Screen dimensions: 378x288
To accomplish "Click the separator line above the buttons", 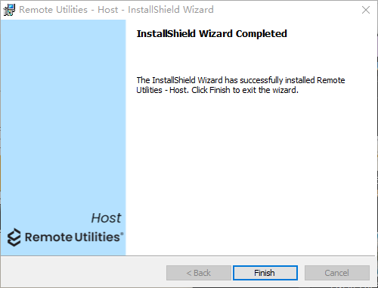I will [188, 256].
